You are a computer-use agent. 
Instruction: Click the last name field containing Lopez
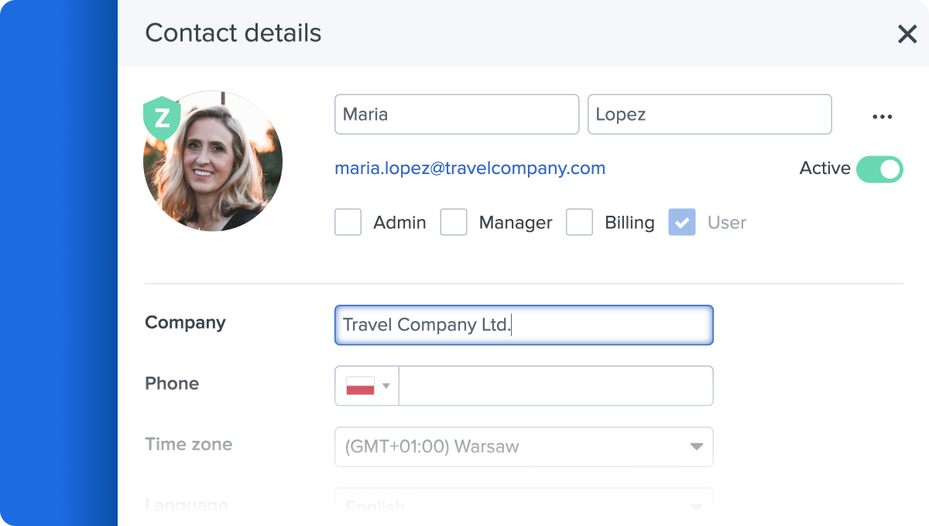pyautogui.click(x=709, y=114)
